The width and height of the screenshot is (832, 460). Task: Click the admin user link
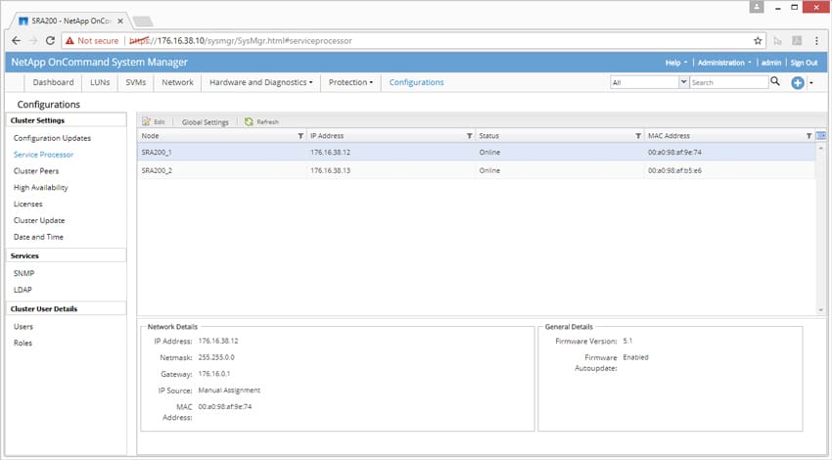[771, 63]
